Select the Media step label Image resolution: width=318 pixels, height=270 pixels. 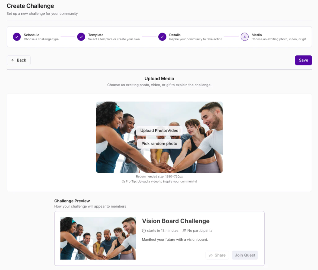(x=257, y=35)
